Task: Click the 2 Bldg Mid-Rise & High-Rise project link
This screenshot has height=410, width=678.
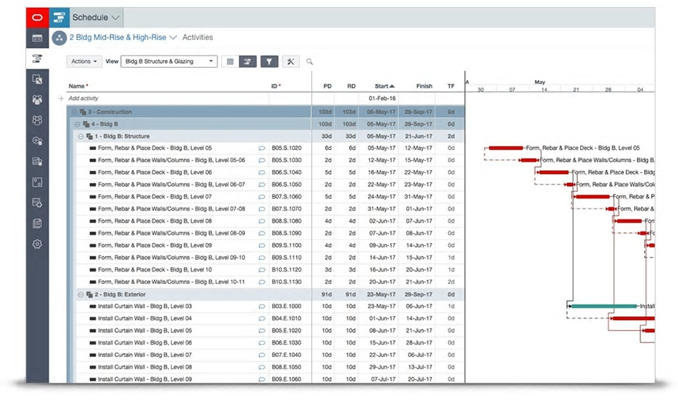Action: click(x=118, y=38)
